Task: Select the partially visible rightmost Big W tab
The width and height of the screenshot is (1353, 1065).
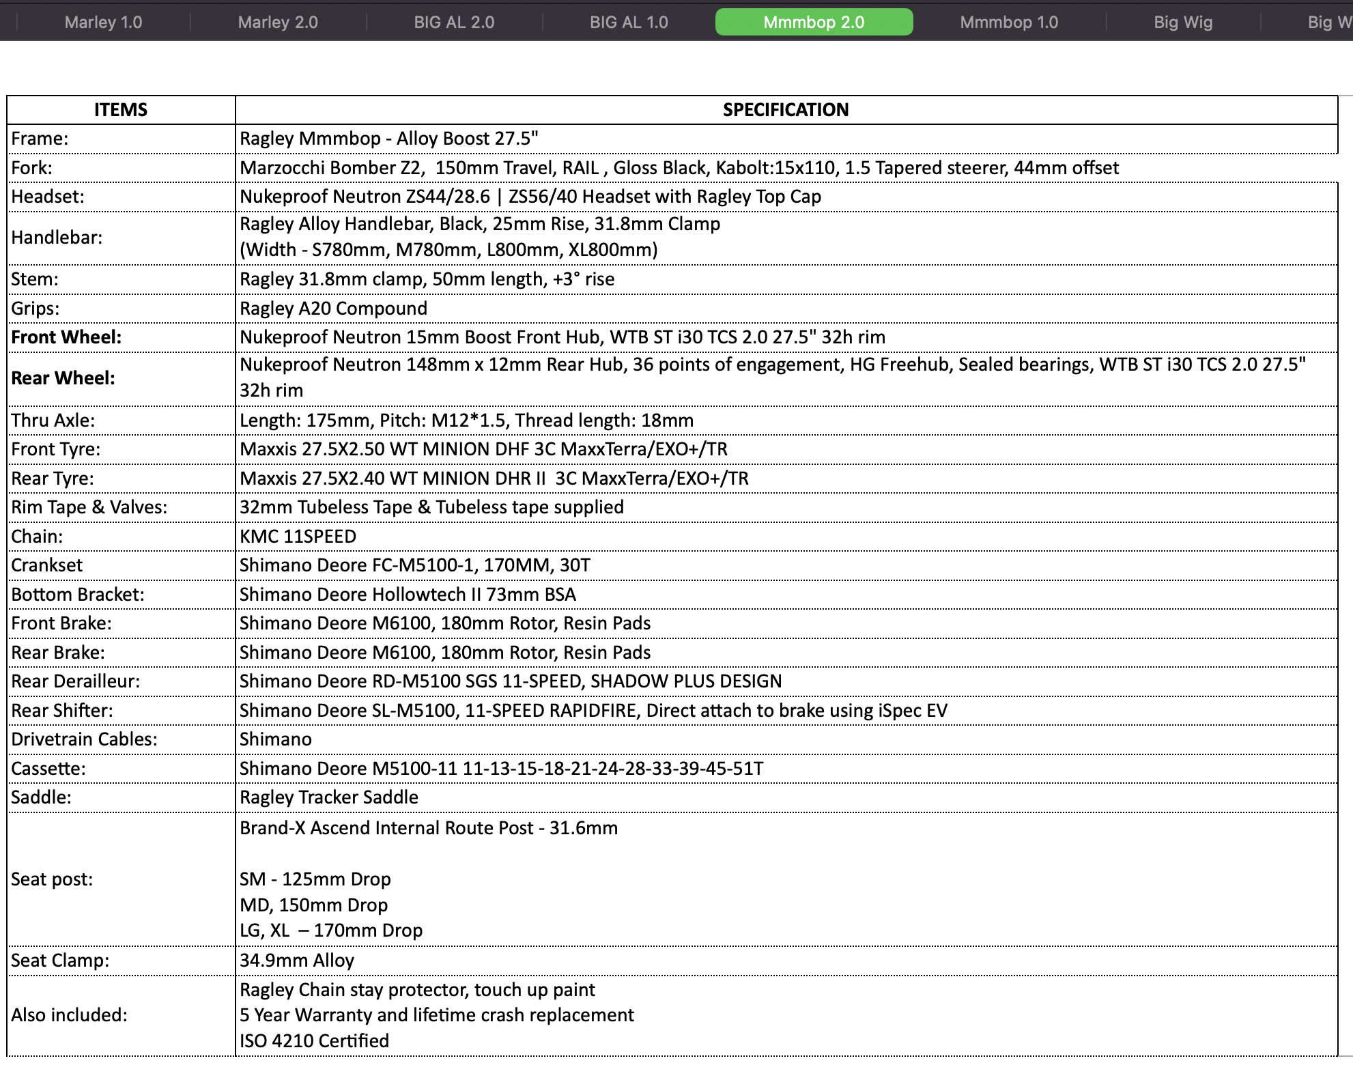Action: point(1328,22)
